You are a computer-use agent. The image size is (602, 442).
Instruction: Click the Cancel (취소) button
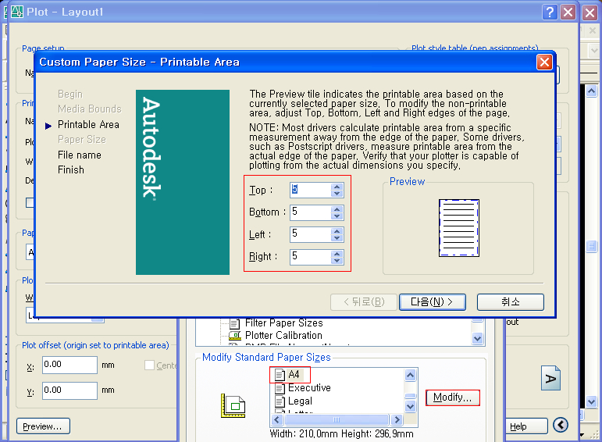click(510, 302)
